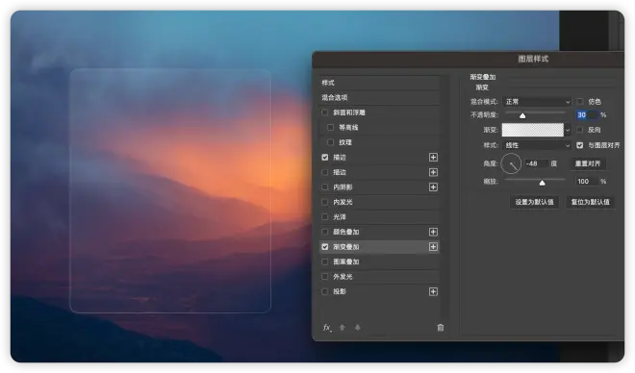Image resolution: width=635 pixels, height=373 pixels.
Task: Click the 设置为默认值 button
Action: [534, 202]
